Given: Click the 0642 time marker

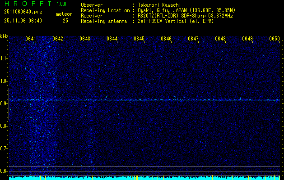Looking at the screenshot, I should point(58,39).
